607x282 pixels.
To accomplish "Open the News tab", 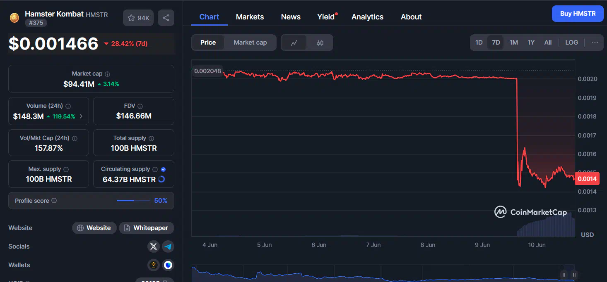I will tap(291, 17).
